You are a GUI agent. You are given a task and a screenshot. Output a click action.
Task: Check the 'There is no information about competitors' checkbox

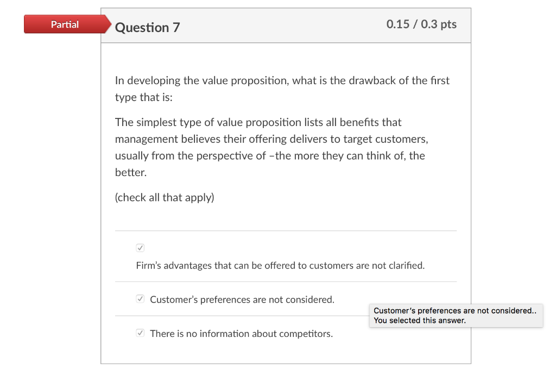click(x=140, y=333)
